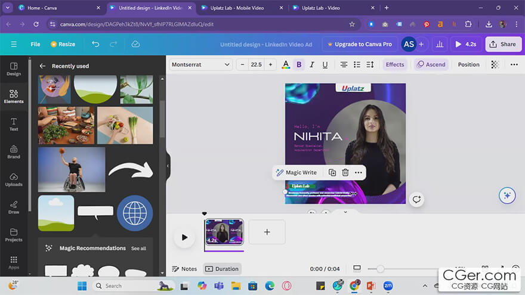Image resolution: width=525 pixels, height=295 pixels.
Task: Open the text color picker
Action: [x=286, y=64]
